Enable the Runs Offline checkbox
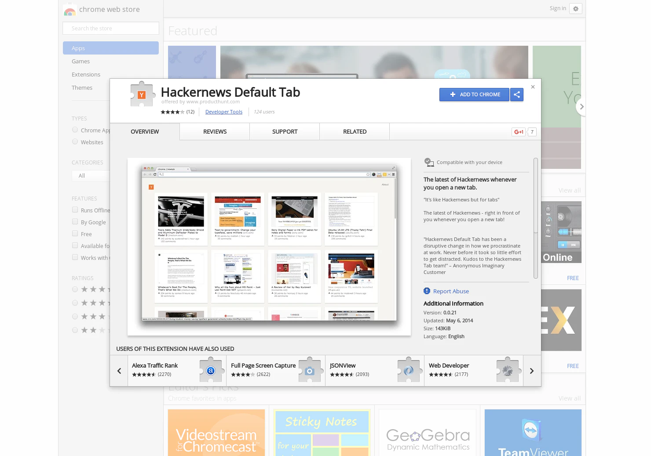Image resolution: width=651 pixels, height=456 pixels. click(75, 210)
